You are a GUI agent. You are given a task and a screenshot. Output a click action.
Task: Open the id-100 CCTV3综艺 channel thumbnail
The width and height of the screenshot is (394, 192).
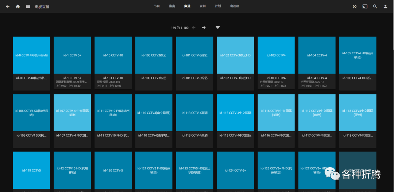[154, 55]
